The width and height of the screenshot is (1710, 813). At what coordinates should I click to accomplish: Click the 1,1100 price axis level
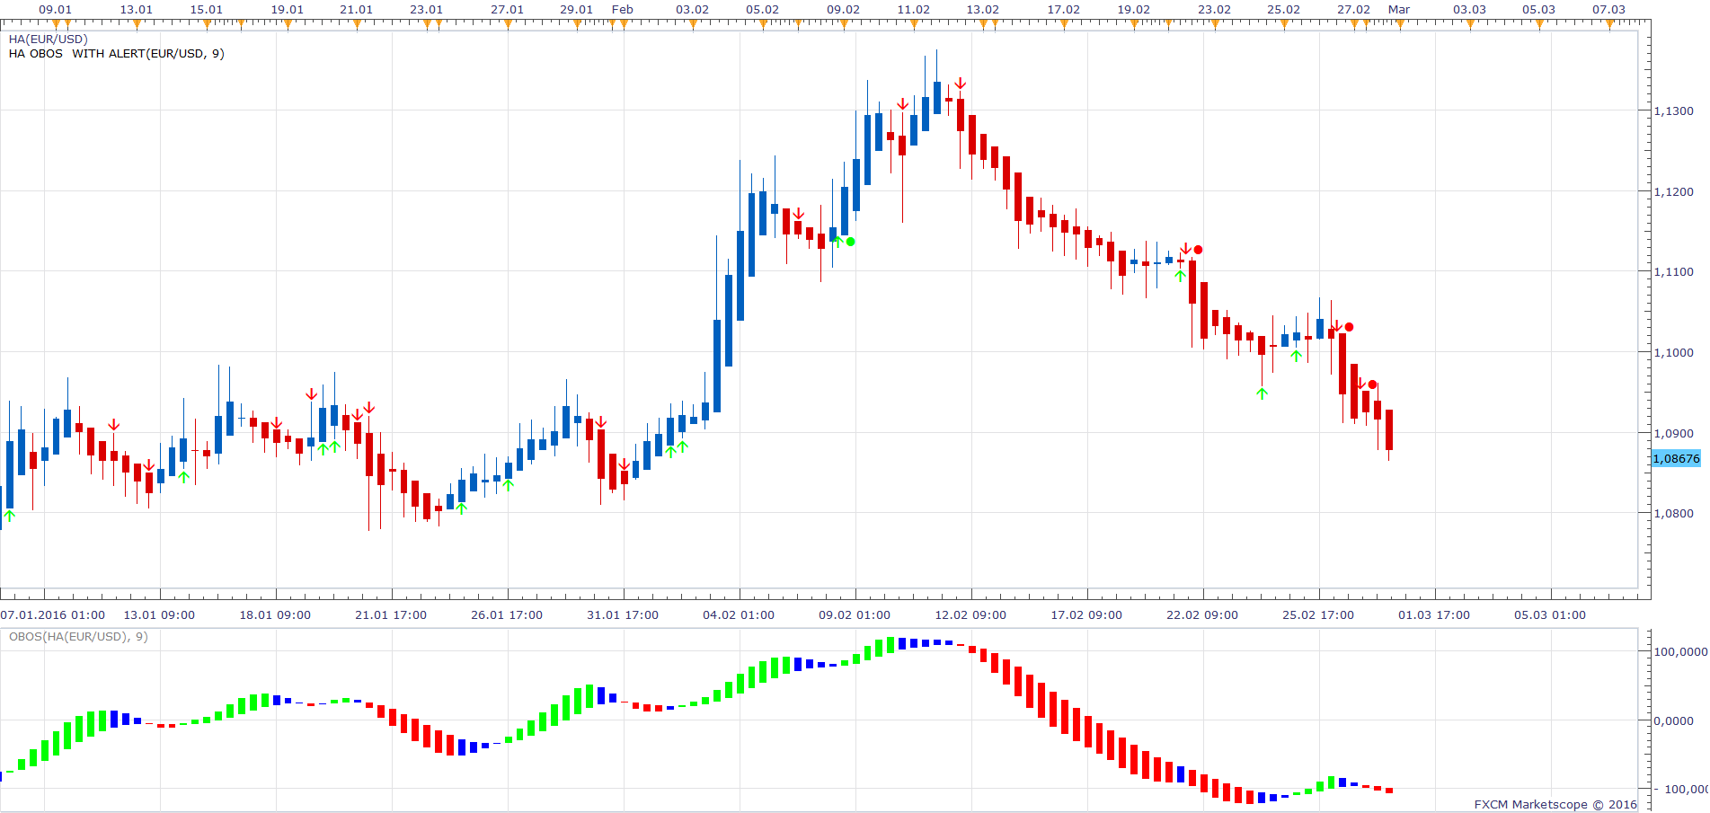[x=1674, y=271]
